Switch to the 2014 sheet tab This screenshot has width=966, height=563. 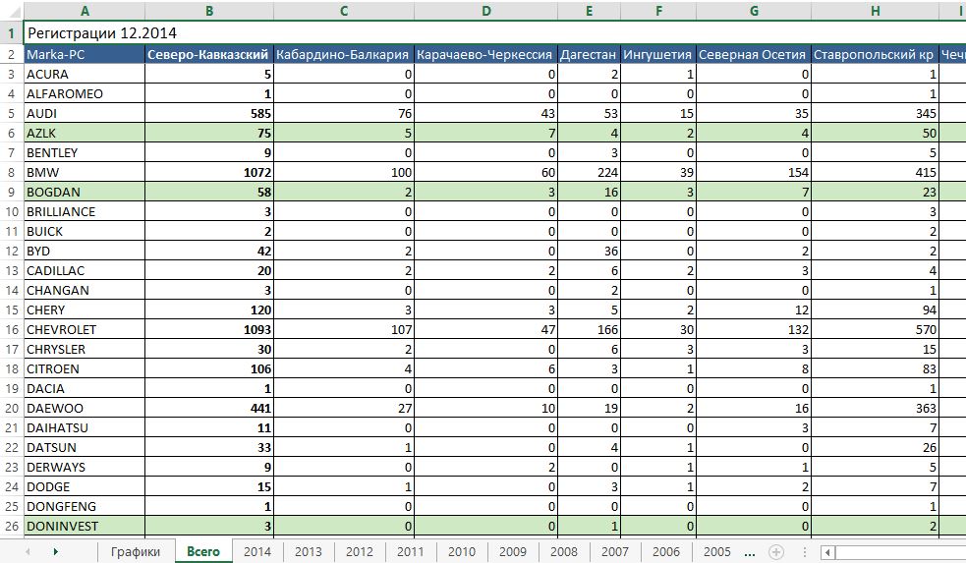pyautogui.click(x=257, y=552)
